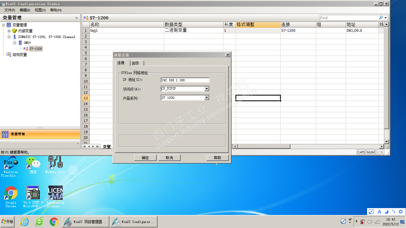This screenshot has height=228, width=406.
Task: Open the Google Chrome desktop shortcut
Action: pos(11,197)
